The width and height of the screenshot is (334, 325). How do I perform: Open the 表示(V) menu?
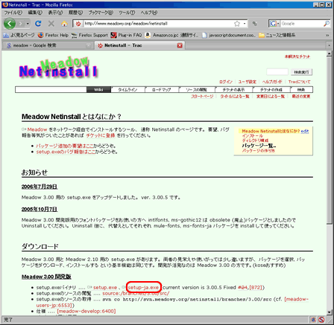tap(55, 13)
